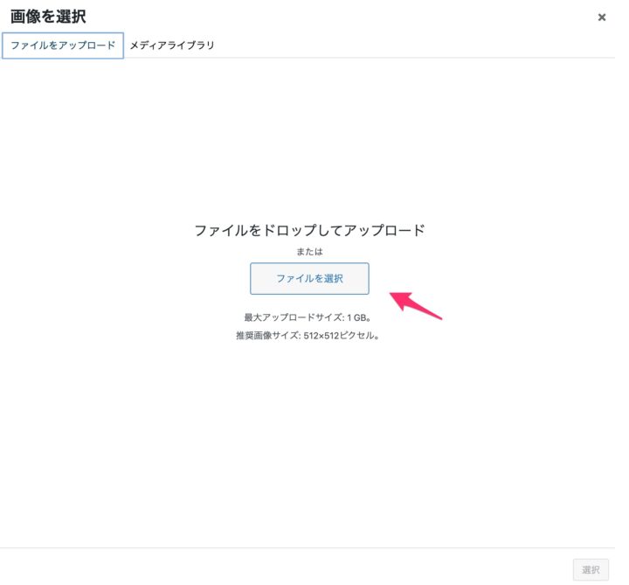Switch to the ファイルをアップロード tab
The width and height of the screenshot is (629, 585).
tap(63, 45)
